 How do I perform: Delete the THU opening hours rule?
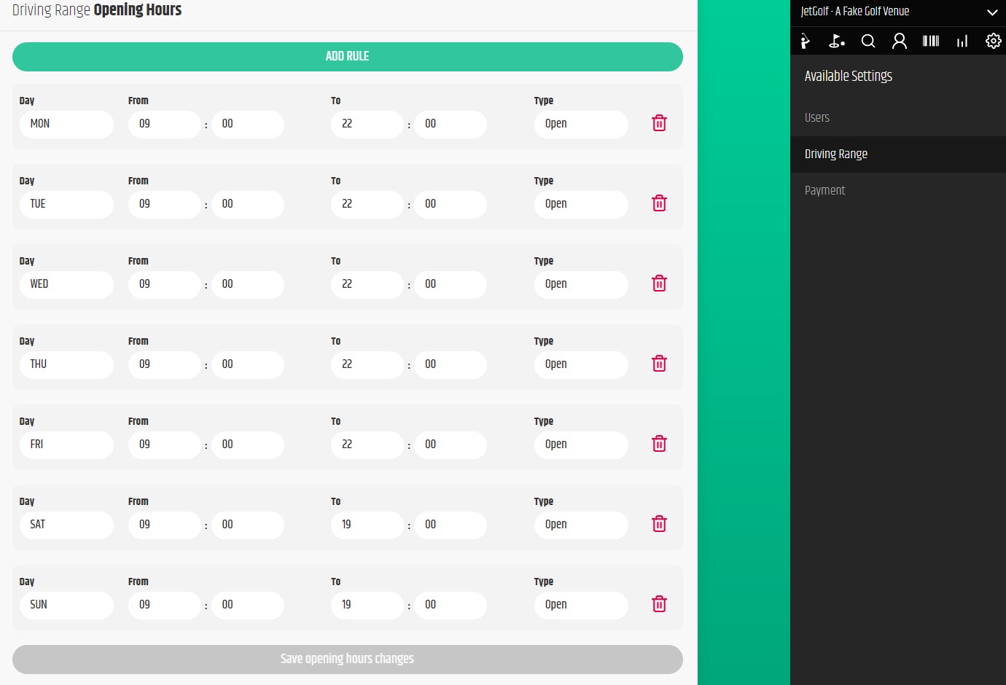[x=659, y=364]
